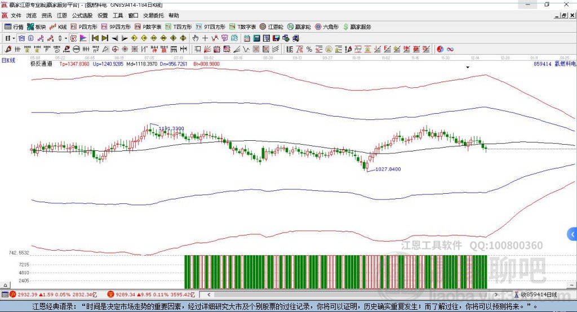The image size is (577, 312).
Task: Open the 六角形 hexagon tool
Action: point(326,26)
